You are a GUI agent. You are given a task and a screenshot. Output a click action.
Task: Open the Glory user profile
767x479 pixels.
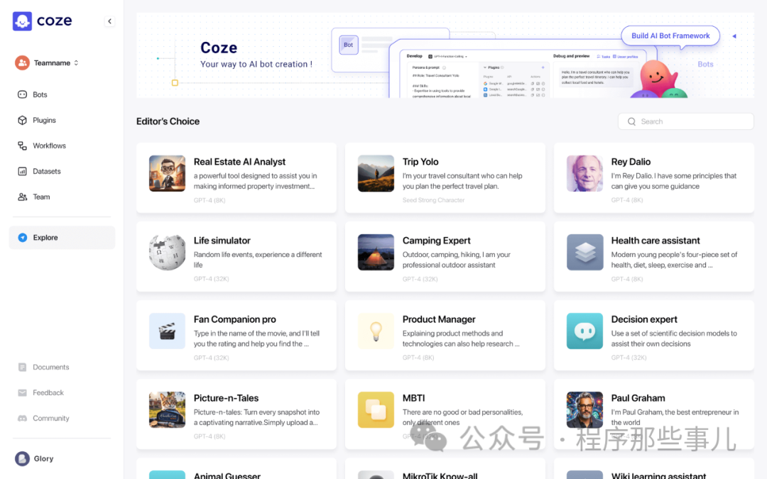coord(36,458)
